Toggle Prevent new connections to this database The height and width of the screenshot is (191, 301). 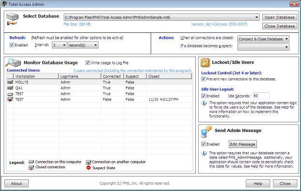coord(203,79)
